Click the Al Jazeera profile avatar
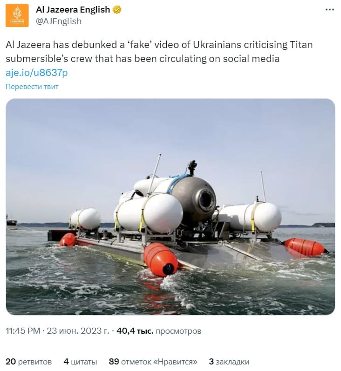341x371 pixels. point(17,15)
